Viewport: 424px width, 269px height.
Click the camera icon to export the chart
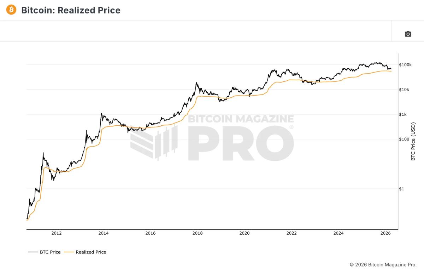click(x=408, y=34)
